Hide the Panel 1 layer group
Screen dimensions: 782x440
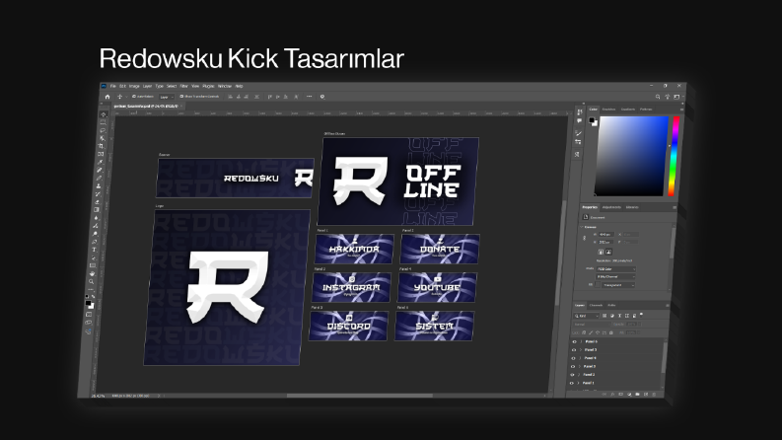pos(572,383)
